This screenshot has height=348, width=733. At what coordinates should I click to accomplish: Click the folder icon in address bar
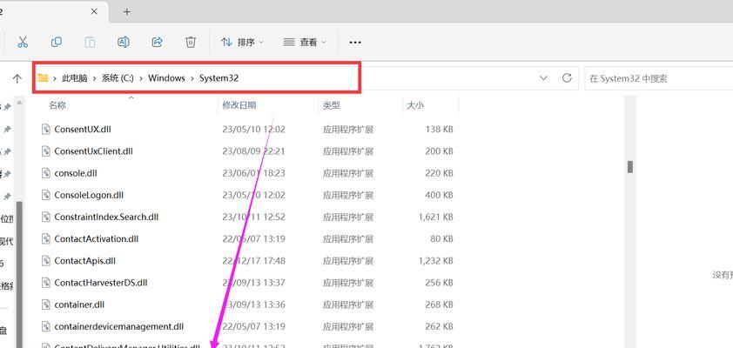click(43, 78)
